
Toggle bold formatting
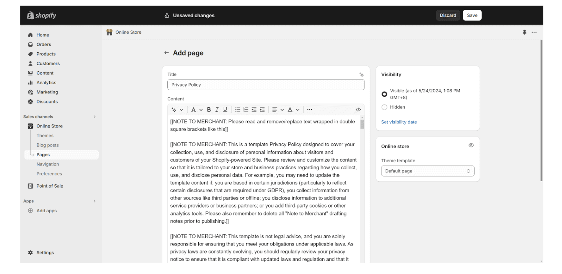pyautogui.click(x=209, y=110)
